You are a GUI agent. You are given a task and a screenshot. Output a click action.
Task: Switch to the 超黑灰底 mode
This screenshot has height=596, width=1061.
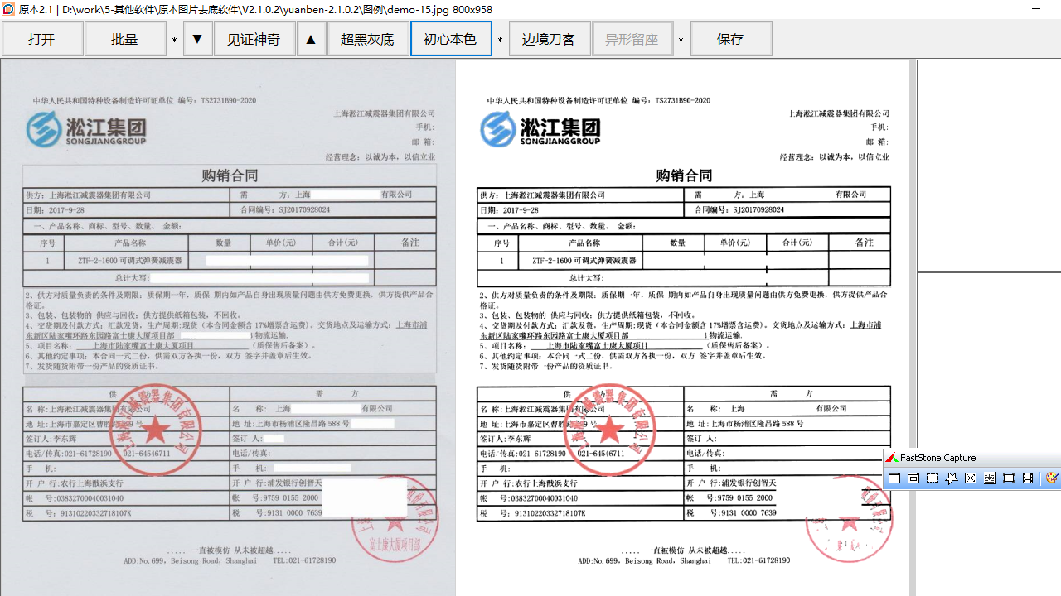(x=367, y=38)
